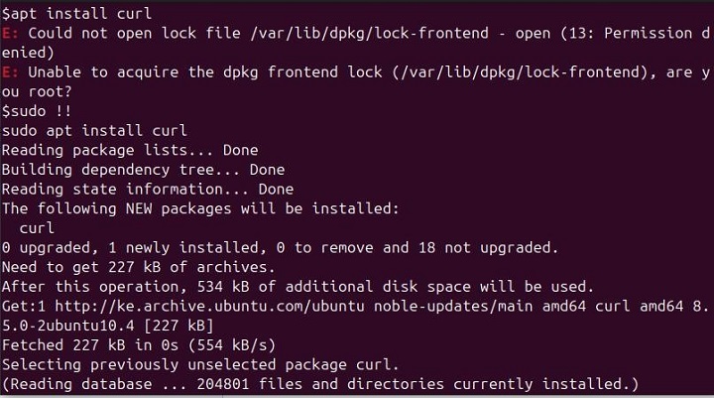Click "Selecting previously unselected package curl" line

tap(200, 364)
